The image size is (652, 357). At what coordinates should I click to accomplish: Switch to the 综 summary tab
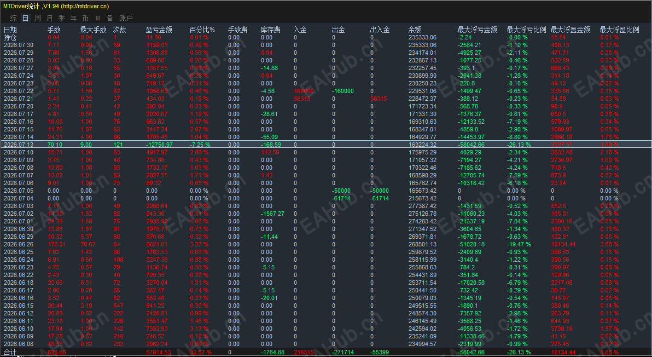(14, 18)
